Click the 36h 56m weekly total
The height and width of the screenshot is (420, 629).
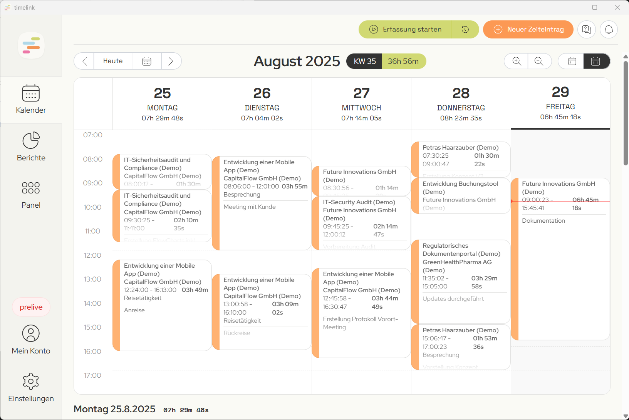pyautogui.click(x=404, y=61)
